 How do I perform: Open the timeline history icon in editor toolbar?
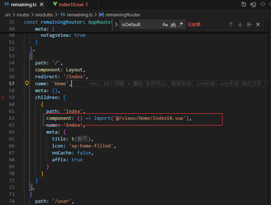(x=244, y=4)
